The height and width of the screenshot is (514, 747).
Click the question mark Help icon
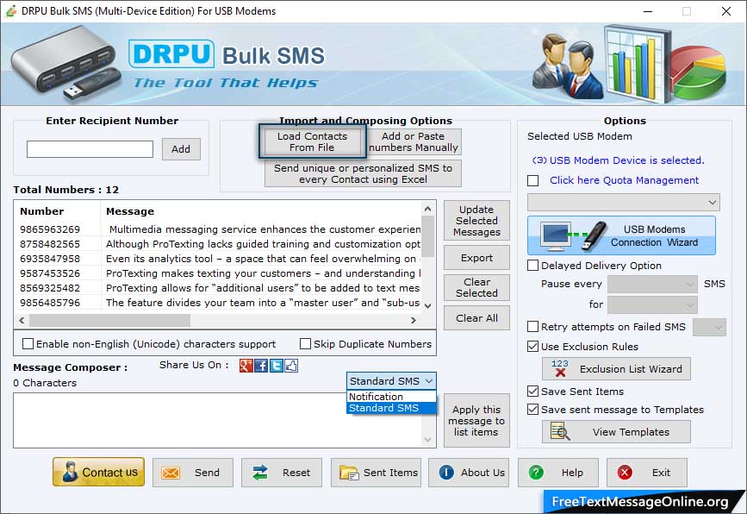coord(535,473)
